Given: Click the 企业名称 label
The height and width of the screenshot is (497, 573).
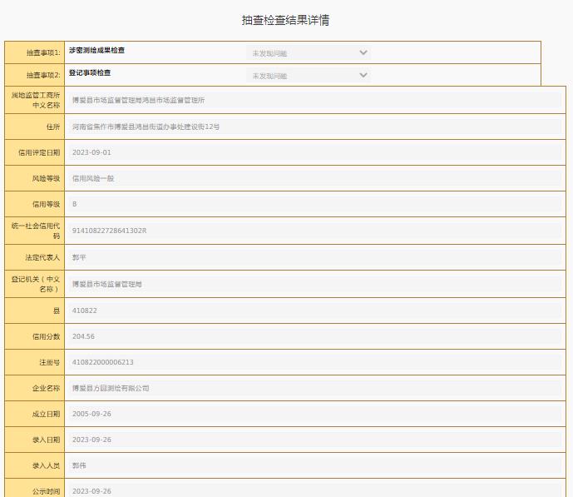Looking at the screenshot, I should click(46, 388).
